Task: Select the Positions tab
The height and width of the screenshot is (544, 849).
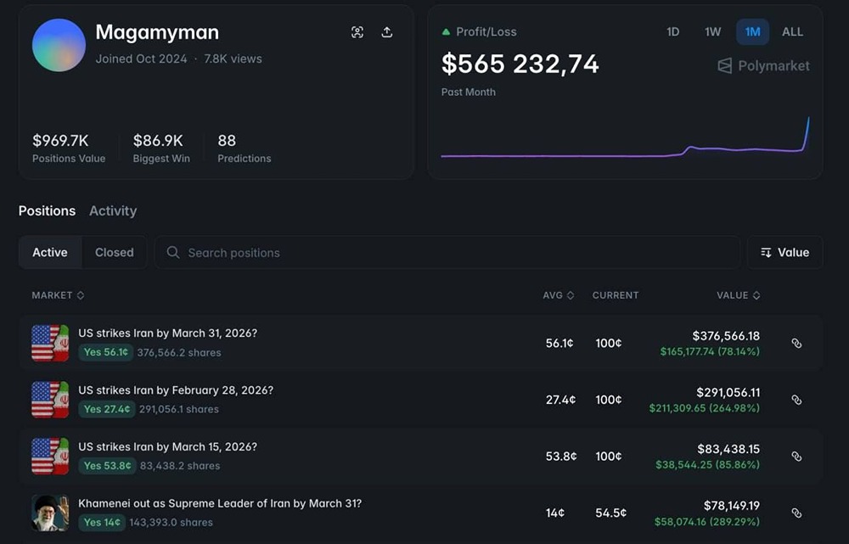Action: pos(47,210)
